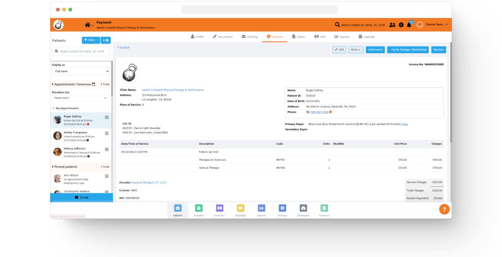
Task: Switch to the Profile tab
Action: (x=197, y=37)
